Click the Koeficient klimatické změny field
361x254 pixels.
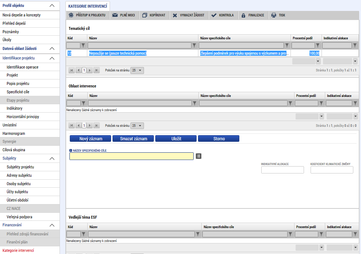coord(332,170)
